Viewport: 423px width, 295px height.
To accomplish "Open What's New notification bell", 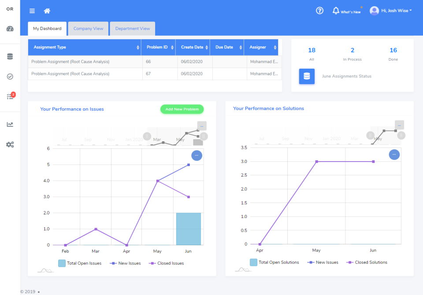I will pos(336,10).
